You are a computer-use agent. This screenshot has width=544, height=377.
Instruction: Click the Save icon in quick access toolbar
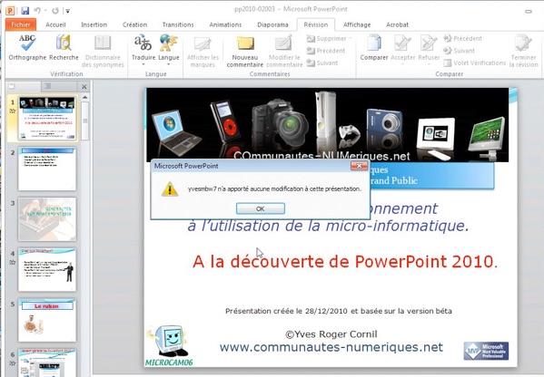(x=25, y=10)
